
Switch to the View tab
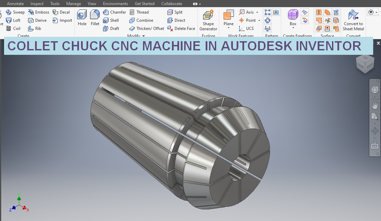coord(92,4)
